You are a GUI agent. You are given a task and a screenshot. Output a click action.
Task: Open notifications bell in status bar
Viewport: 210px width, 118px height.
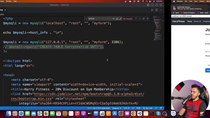[161, 108]
